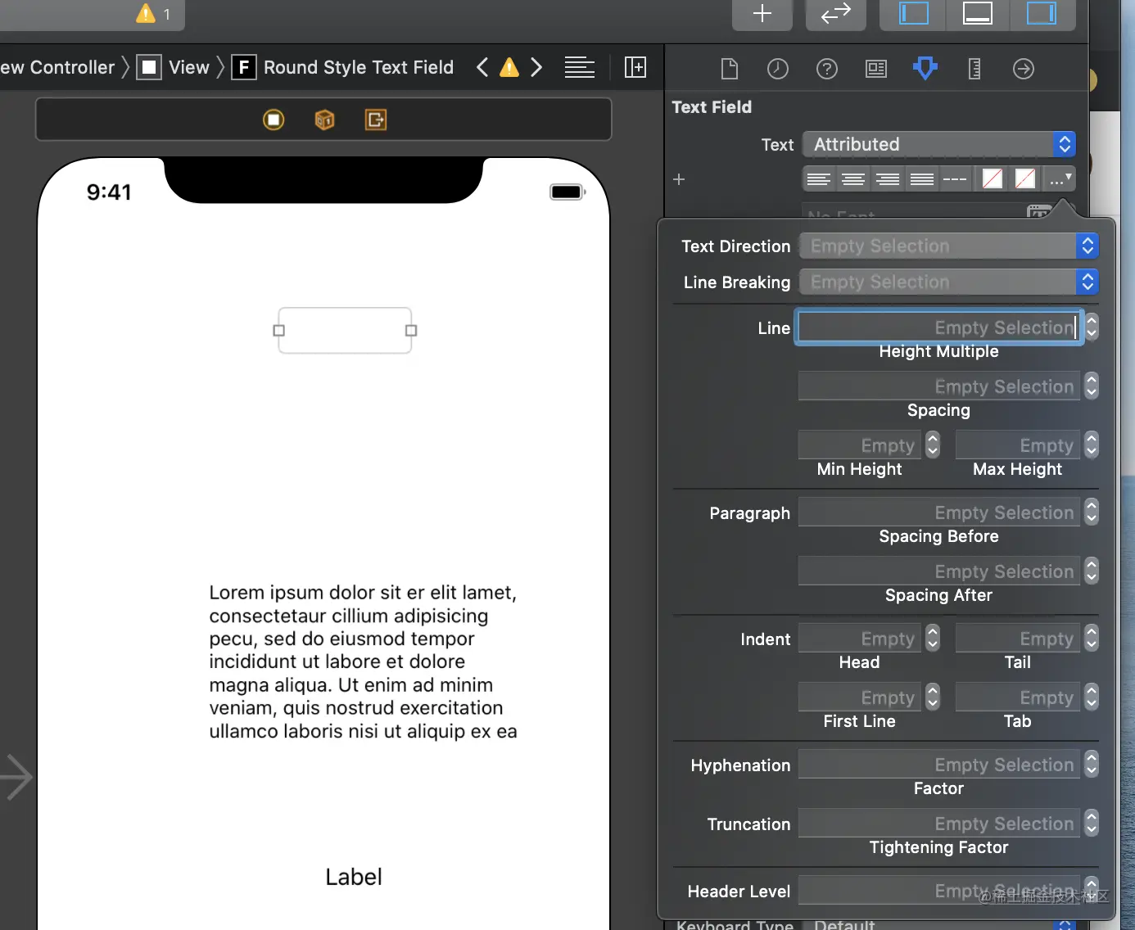Open the Size inspector tab
This screenshot has width=1135, height=930.
coord(974,69)
